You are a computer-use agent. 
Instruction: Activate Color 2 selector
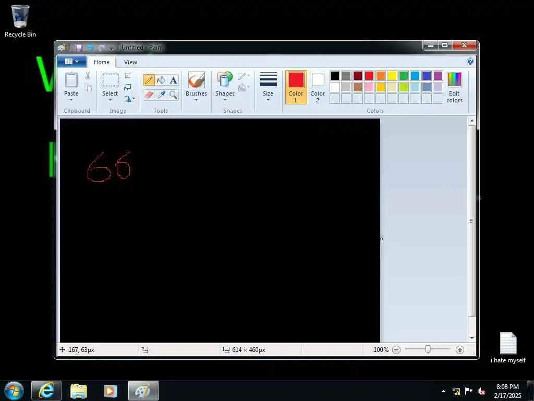pos(318,87)
